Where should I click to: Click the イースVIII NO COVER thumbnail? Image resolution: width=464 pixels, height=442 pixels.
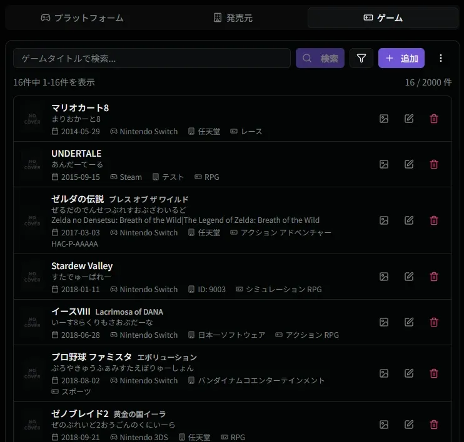point(33,322)
